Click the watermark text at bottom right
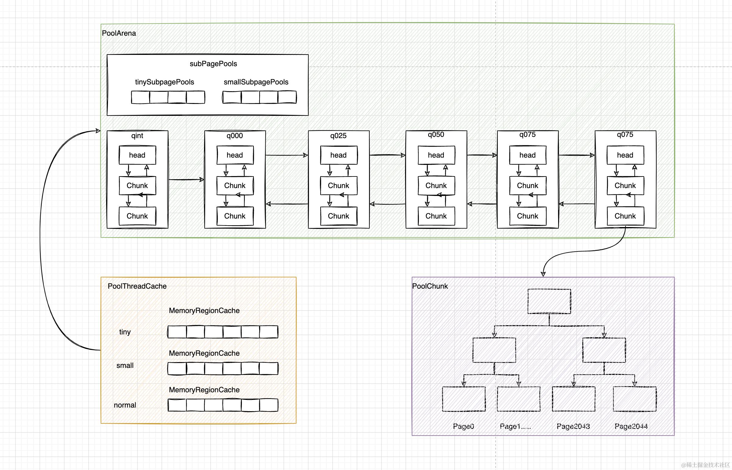This screenshot has width=732, height=470. tap(705, 465)
